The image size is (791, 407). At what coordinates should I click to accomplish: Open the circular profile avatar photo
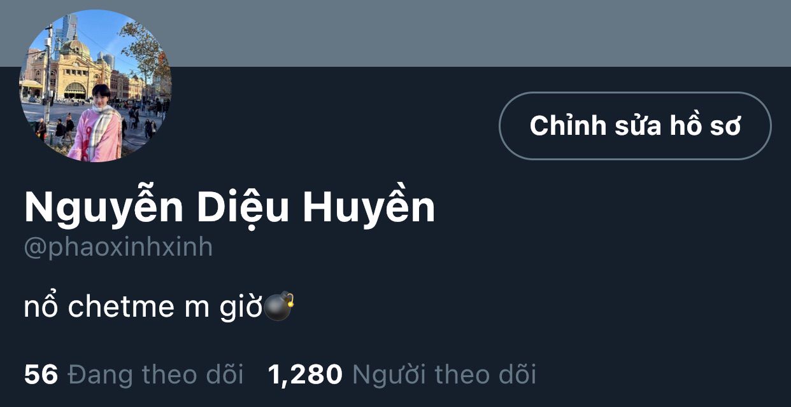(x=96, y=86)
